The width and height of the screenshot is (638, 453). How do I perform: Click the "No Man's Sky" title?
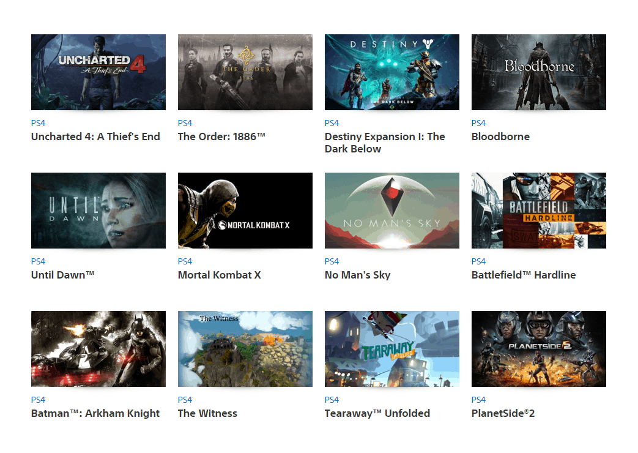358,275
